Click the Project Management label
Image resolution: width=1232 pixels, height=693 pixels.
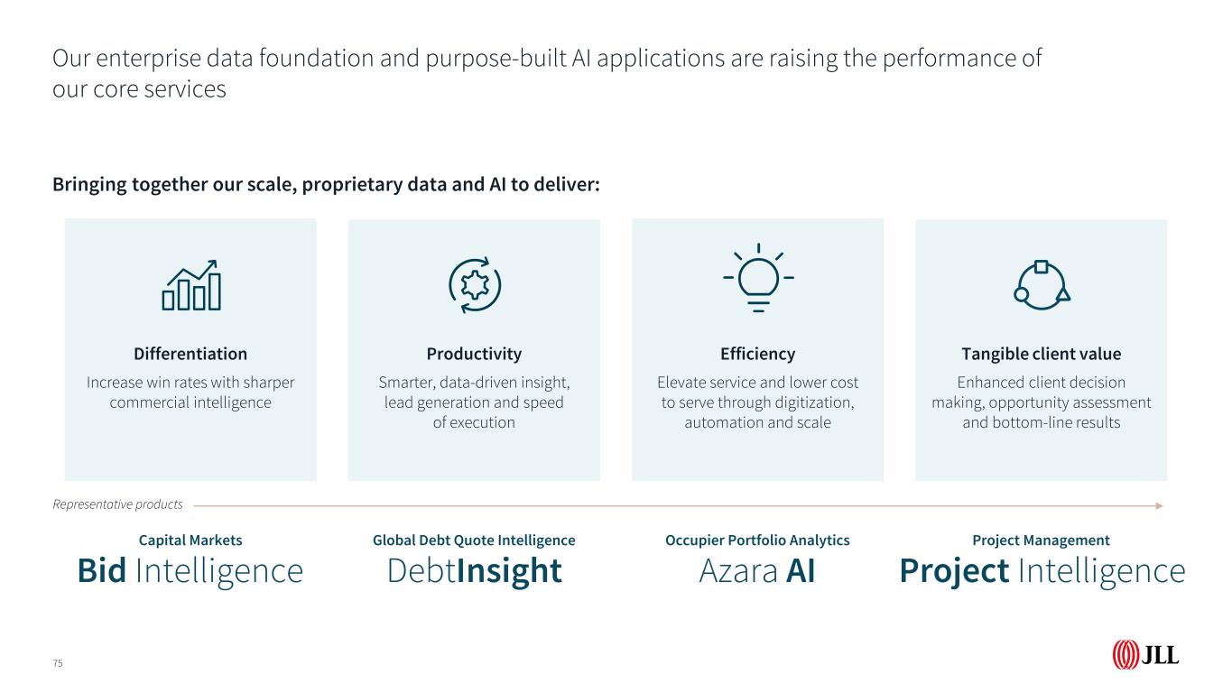click(1041, 541)
